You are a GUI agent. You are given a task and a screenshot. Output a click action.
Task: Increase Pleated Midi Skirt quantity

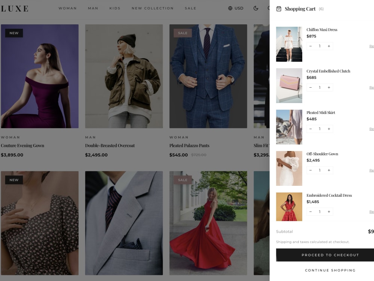point(329,129)
